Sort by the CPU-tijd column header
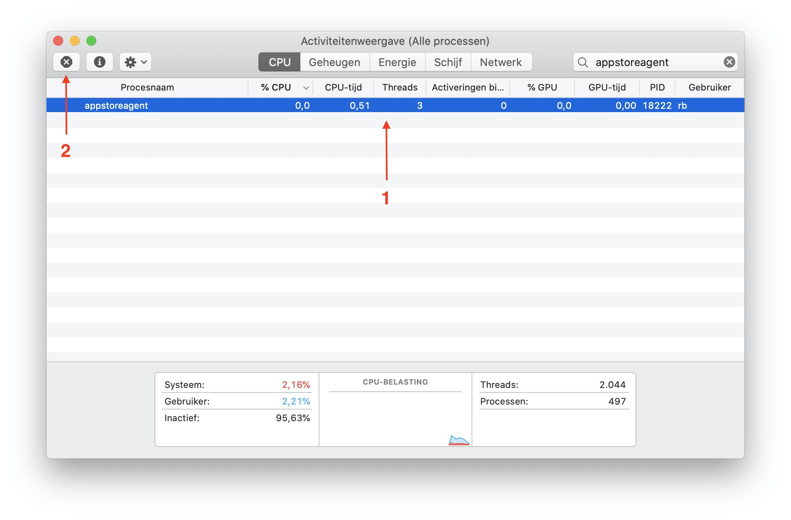Image resolution: width=791 pixels, height=520 pixels. pos(343,88)
